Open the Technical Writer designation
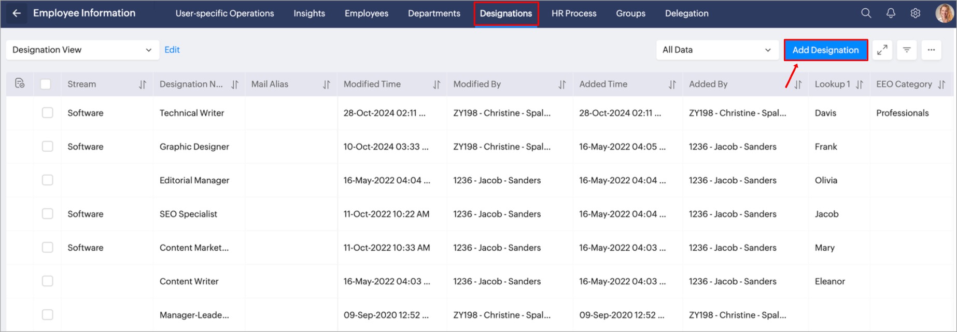957x332 pixels. coord(192,113)
